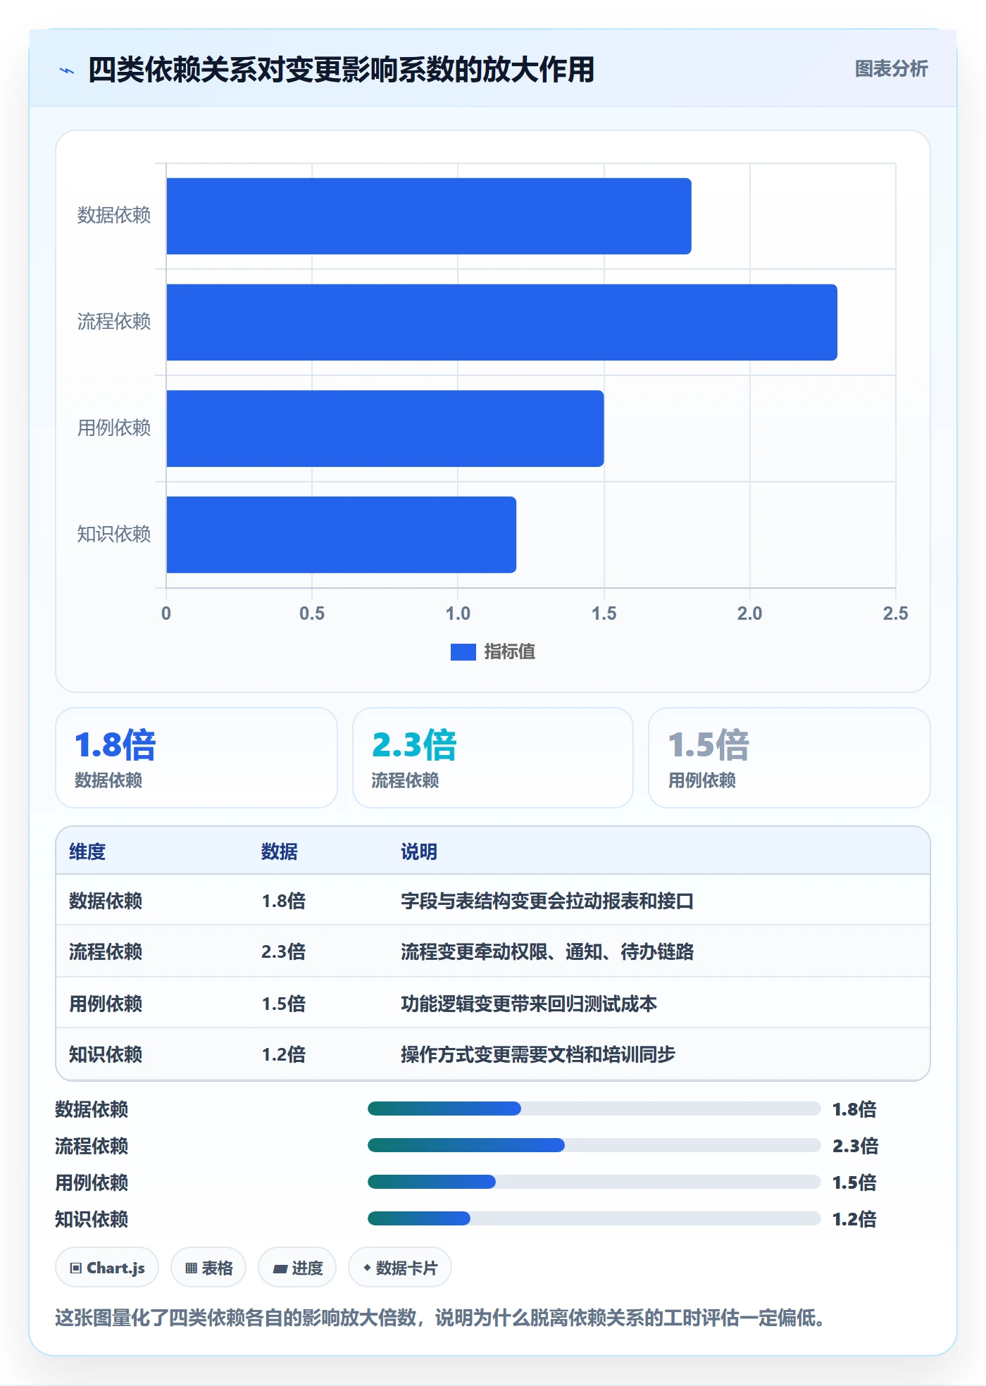This screenshot has width=986, height=1386.
Task: Click the 1.2倍 cell in the table
Action: point(284,1054)
